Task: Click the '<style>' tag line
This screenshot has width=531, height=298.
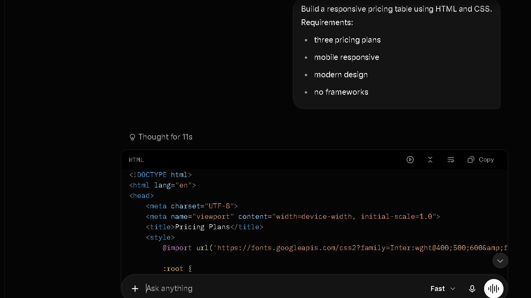Action: [x=160, y=237]
